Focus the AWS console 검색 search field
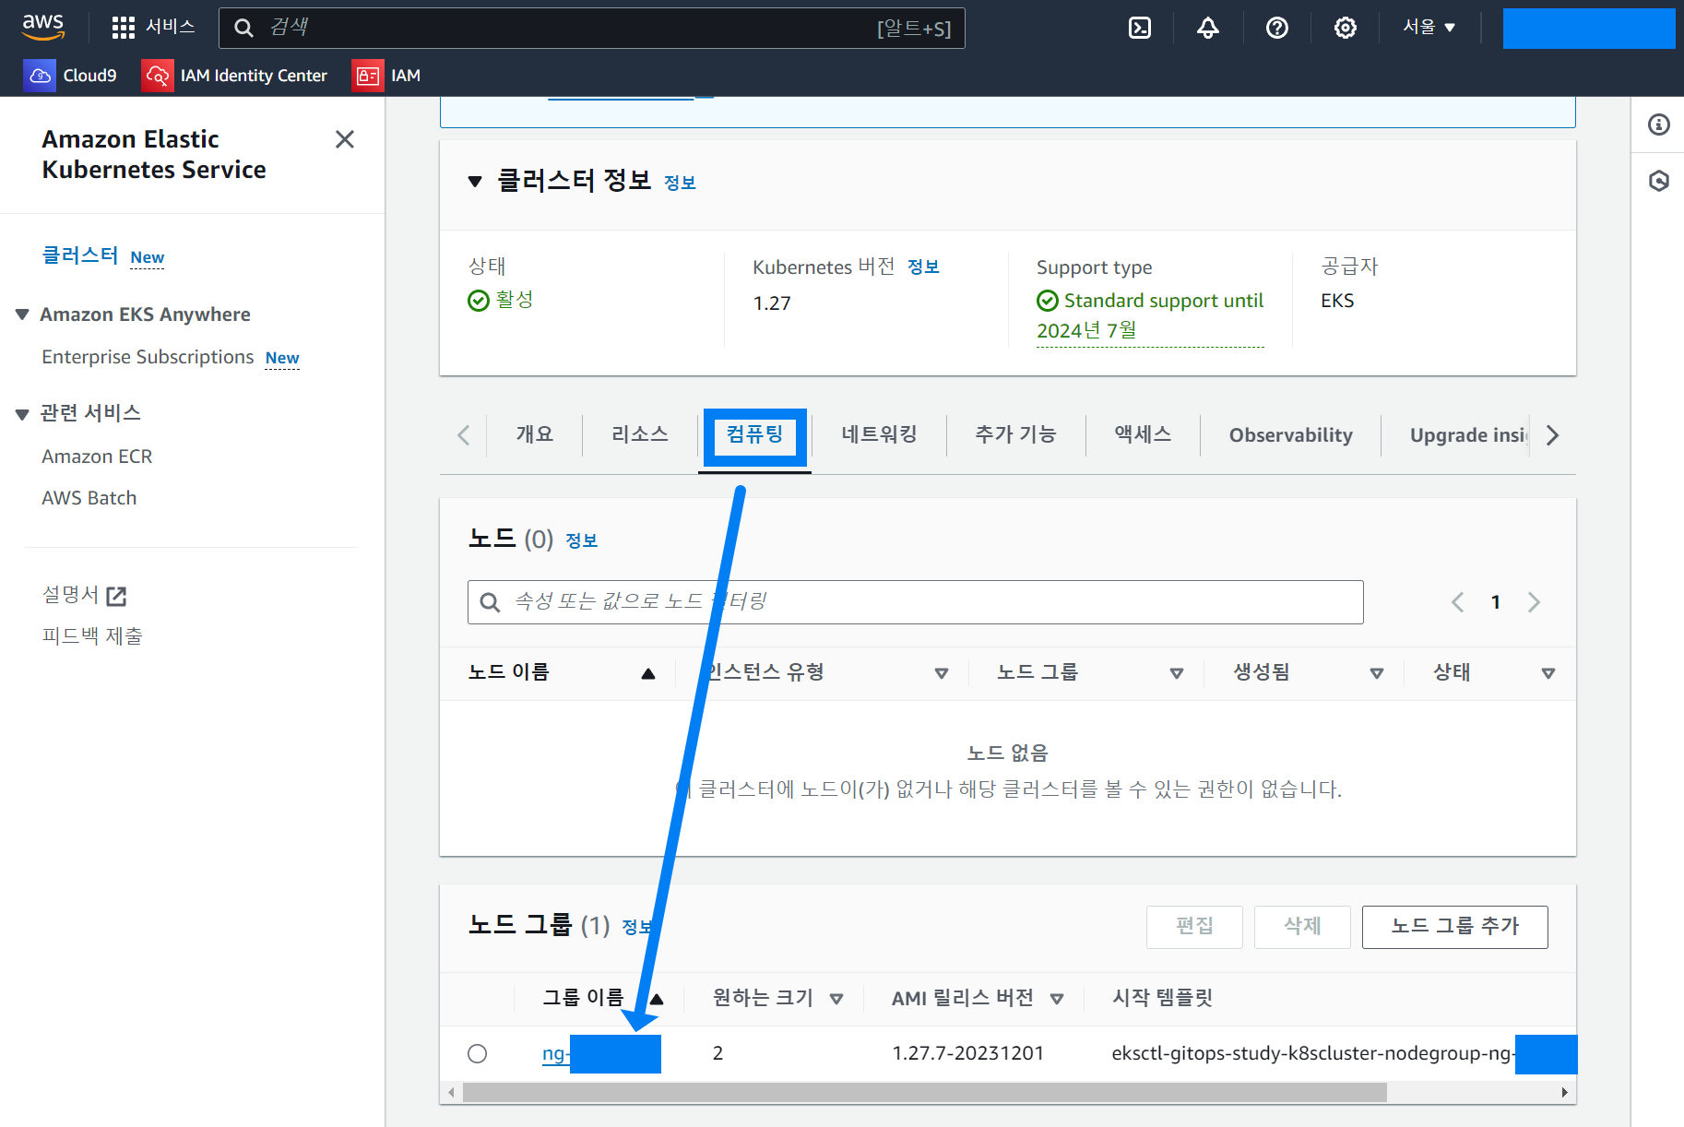The image size is (1684, 1127). click(x=592, y=28)
